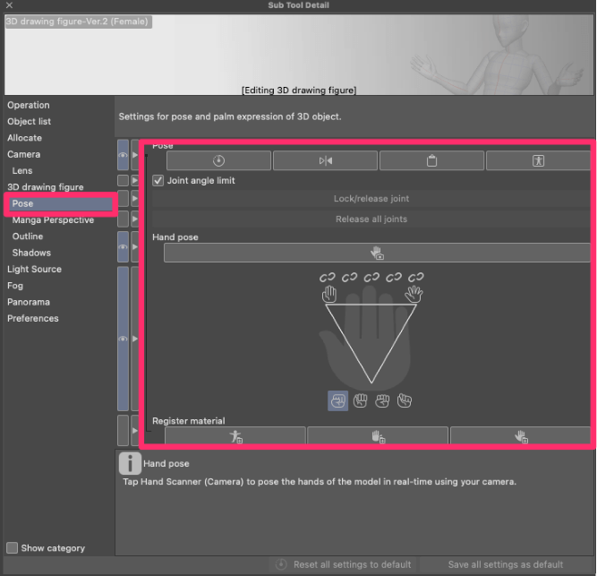This screenshot has width=597, height=576.
Task: Select the third fist pose preset
Action: (x=382, y=400)
